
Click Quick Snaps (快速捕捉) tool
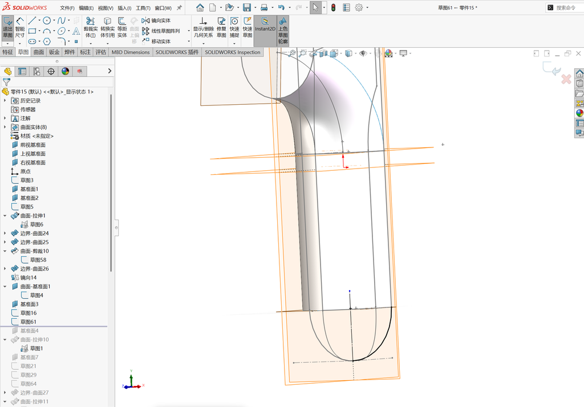[x=234, y=27]
